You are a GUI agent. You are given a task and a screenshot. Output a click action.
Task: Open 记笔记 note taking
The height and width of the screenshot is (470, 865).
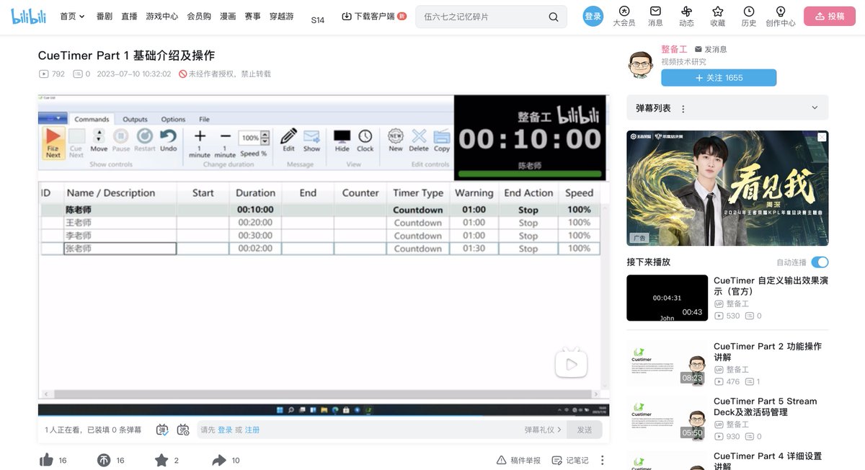[570, 460]
